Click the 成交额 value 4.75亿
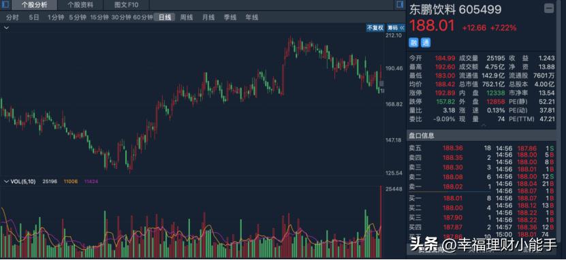Viewport: 566px width, 260px height. coord(494,67)
